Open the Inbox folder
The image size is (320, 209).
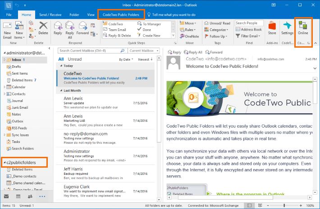point(24,60)
